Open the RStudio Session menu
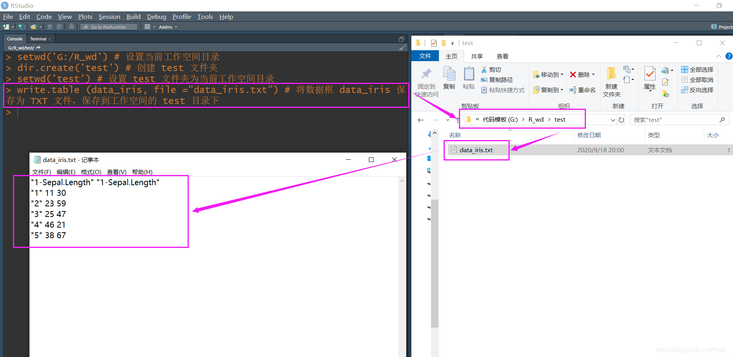The image size is (733, 357). [109, 16]
